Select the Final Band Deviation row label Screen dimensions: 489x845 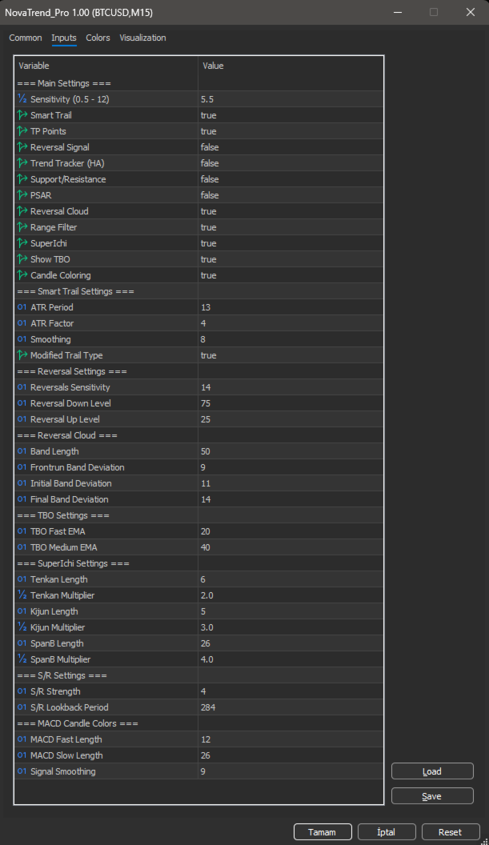point(69,499)
